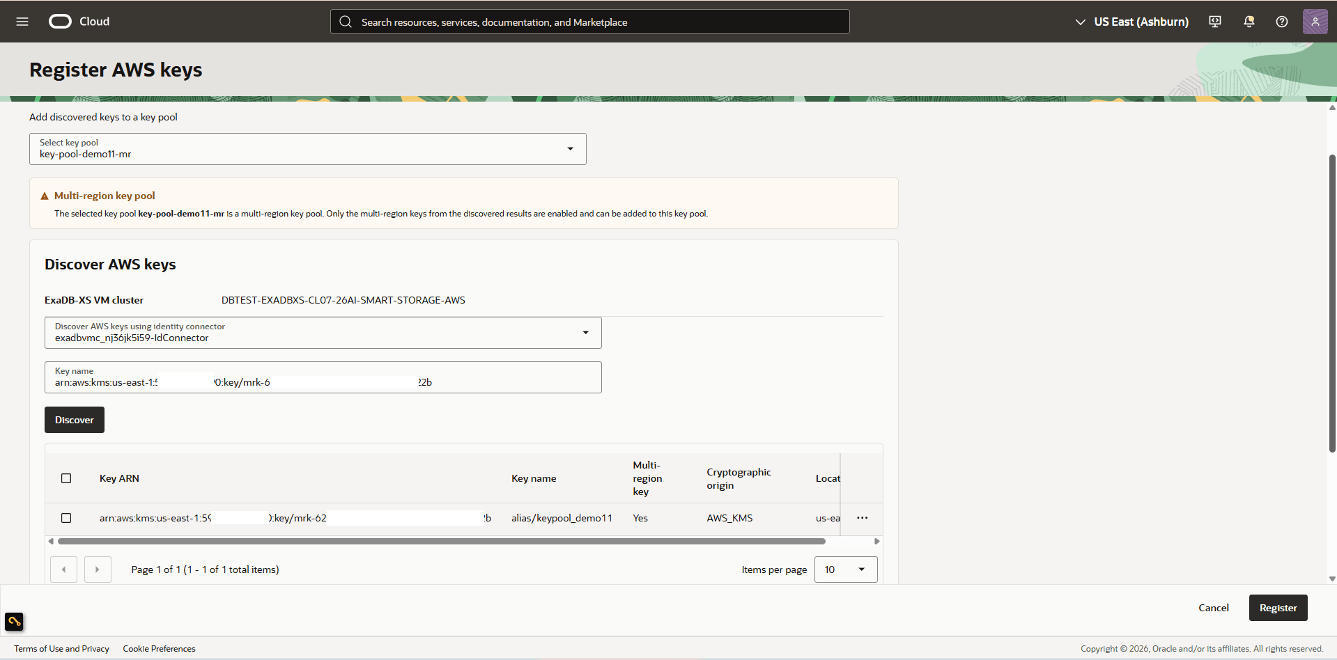Click the Cancel button

point(1214,608)
